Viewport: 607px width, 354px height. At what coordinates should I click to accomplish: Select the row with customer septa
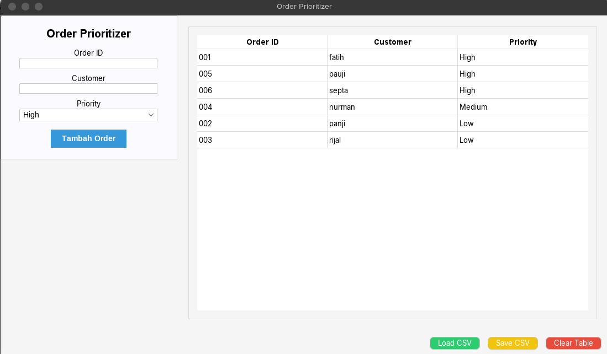coord(392,90)
